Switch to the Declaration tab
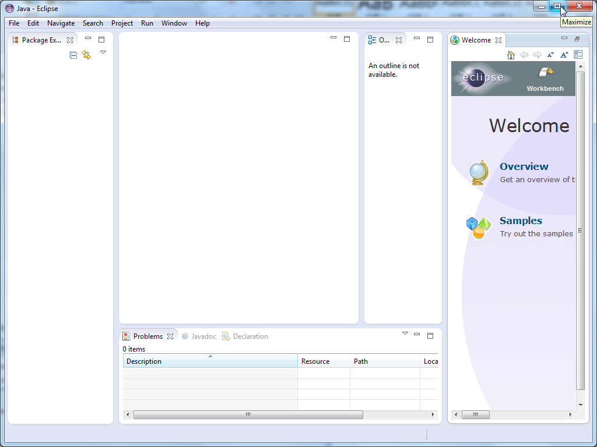597x447 pixels. click(245, 336)
